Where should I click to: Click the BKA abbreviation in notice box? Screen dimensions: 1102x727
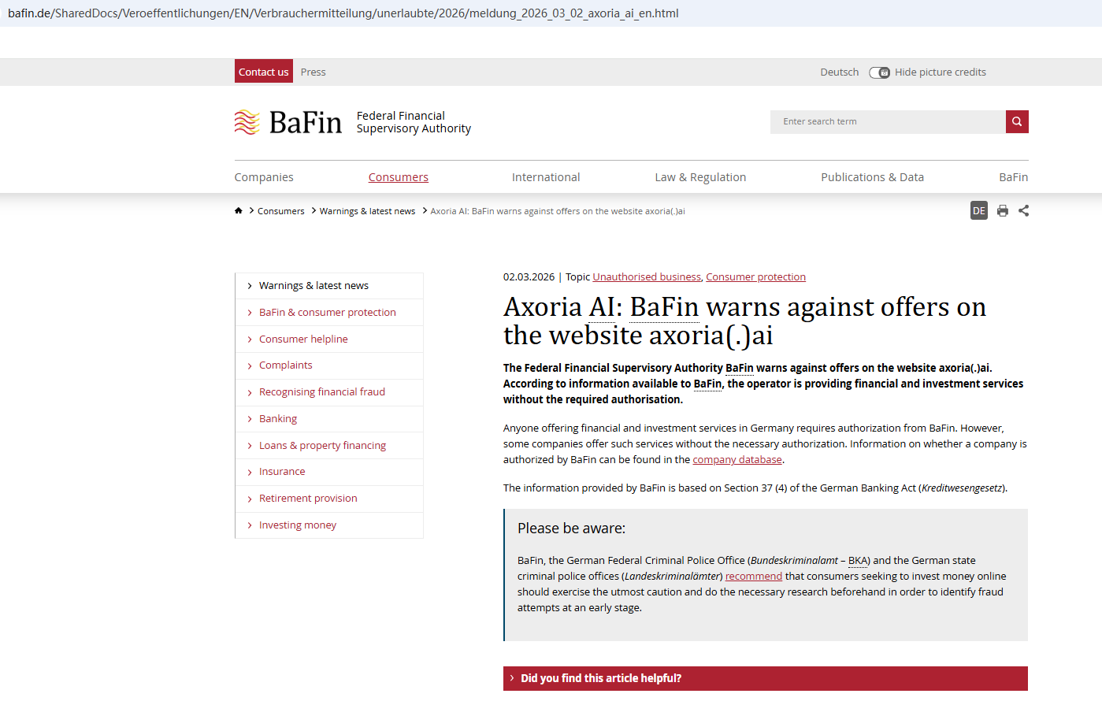(x=858, y=560)
